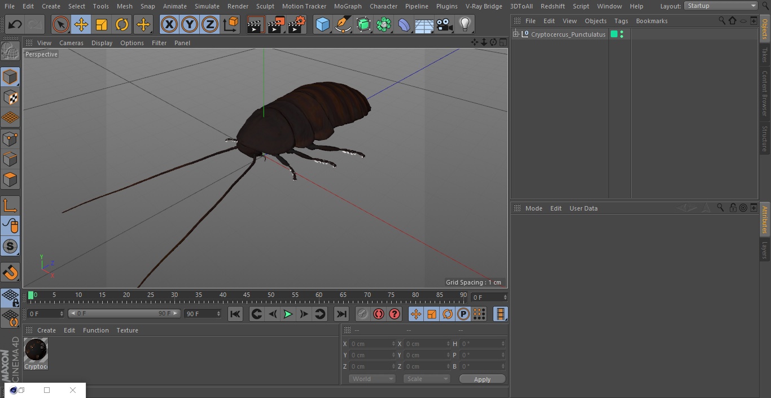Switch to the Content Browser tab
Screen dimensions: 771x398
[765, 93]
